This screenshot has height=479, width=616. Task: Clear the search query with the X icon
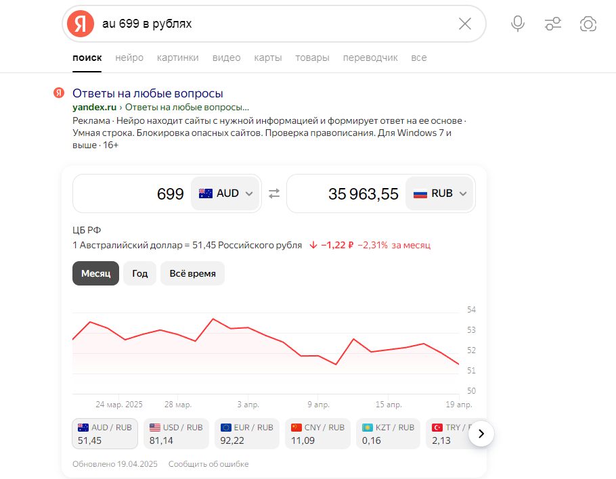click(465, 24)
